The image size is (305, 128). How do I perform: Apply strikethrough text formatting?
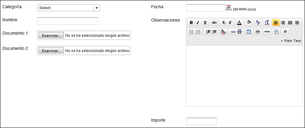[x=214, y=22]
